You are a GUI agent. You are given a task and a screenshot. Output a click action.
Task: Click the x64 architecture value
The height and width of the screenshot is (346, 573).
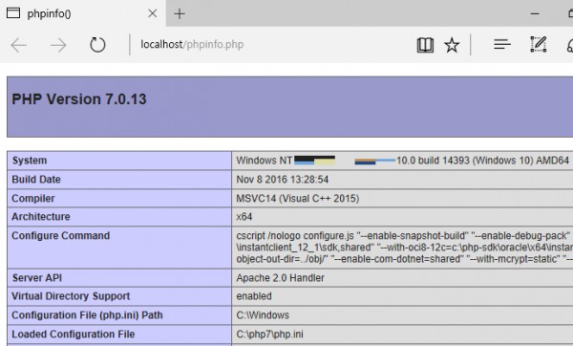tap(244, 217)
